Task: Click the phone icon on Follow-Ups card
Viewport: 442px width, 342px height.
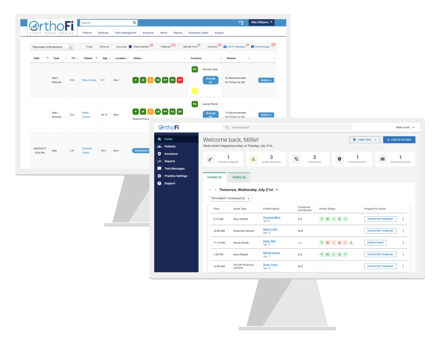Action: tap(296, 159)
